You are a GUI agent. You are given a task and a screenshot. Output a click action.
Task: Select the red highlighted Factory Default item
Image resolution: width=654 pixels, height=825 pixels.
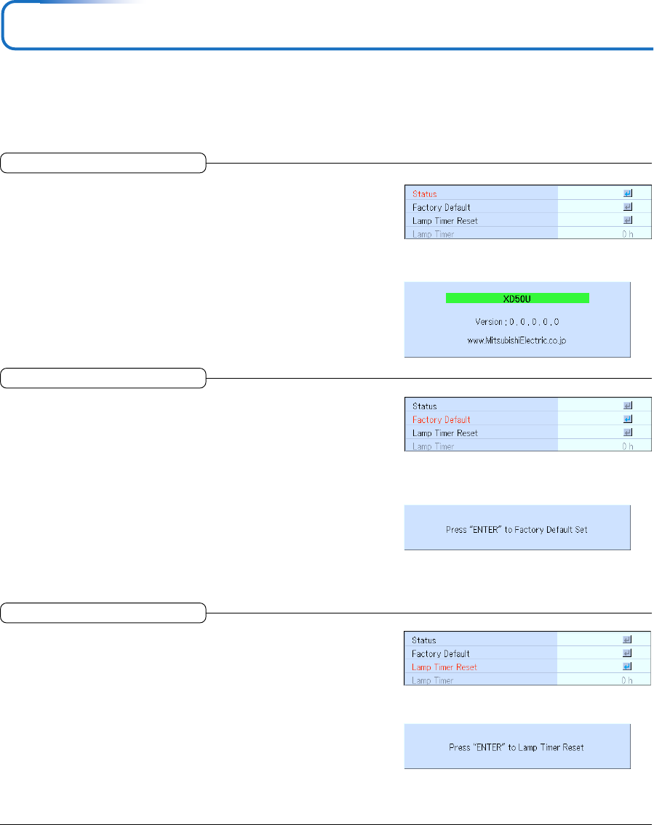[x=441, y=419]
